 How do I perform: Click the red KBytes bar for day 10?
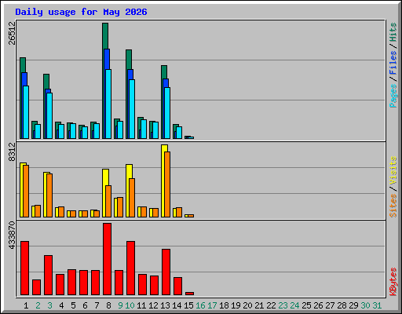(131, 268)
